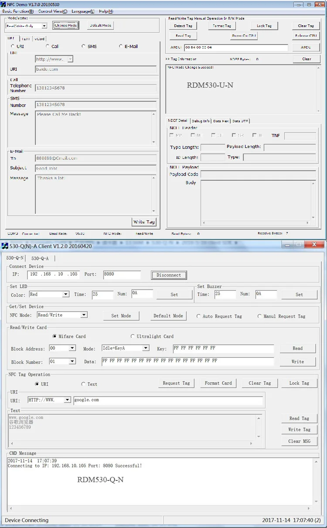Tick the SR checkbox in NDEF Header
Screen dimensions: 327x528
(234, 136)
